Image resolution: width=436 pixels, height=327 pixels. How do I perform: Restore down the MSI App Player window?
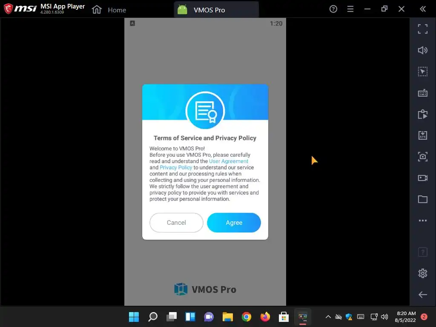pos(384,9)
